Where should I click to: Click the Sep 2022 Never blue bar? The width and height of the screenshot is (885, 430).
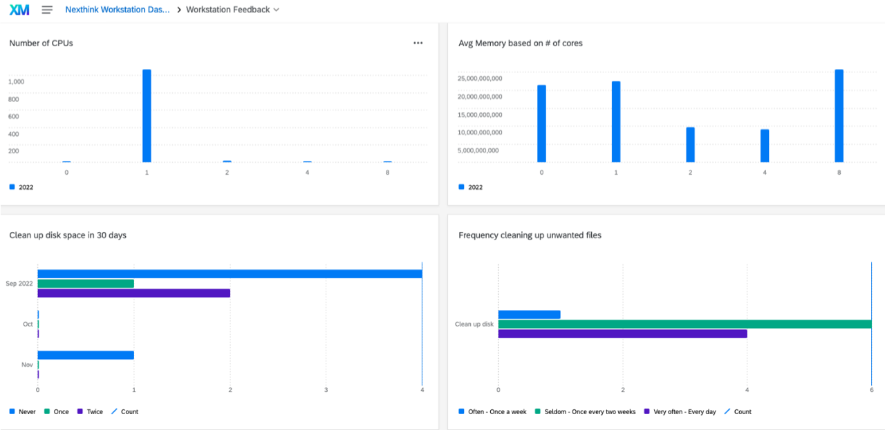tap(230, 274)
